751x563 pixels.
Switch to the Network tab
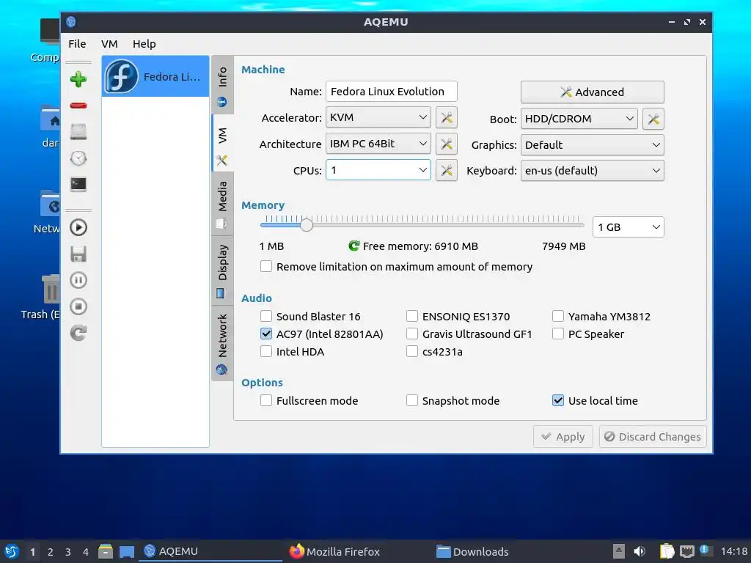point(222,343)
